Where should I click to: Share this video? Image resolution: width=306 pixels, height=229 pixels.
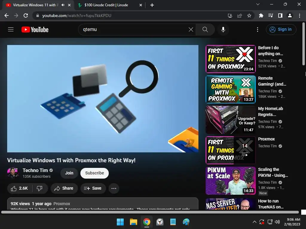(x=64, y=188)
